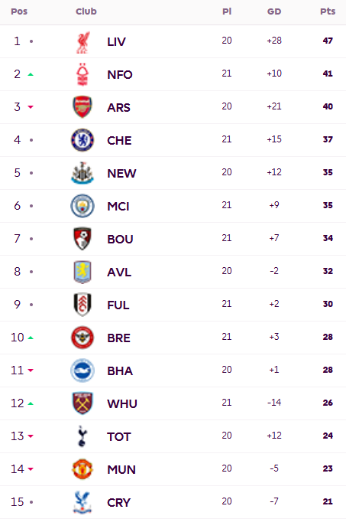The image size is (346, 519).
Task: Click the Newcastle United crest
Action: 82,173
